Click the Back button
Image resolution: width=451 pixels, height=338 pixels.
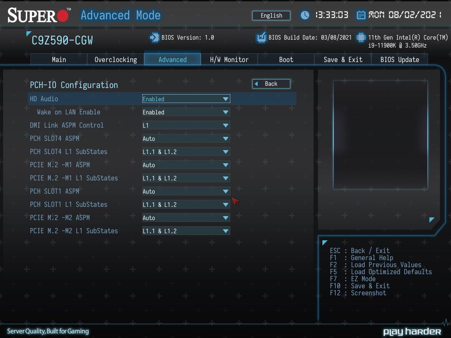click(271, 84)
